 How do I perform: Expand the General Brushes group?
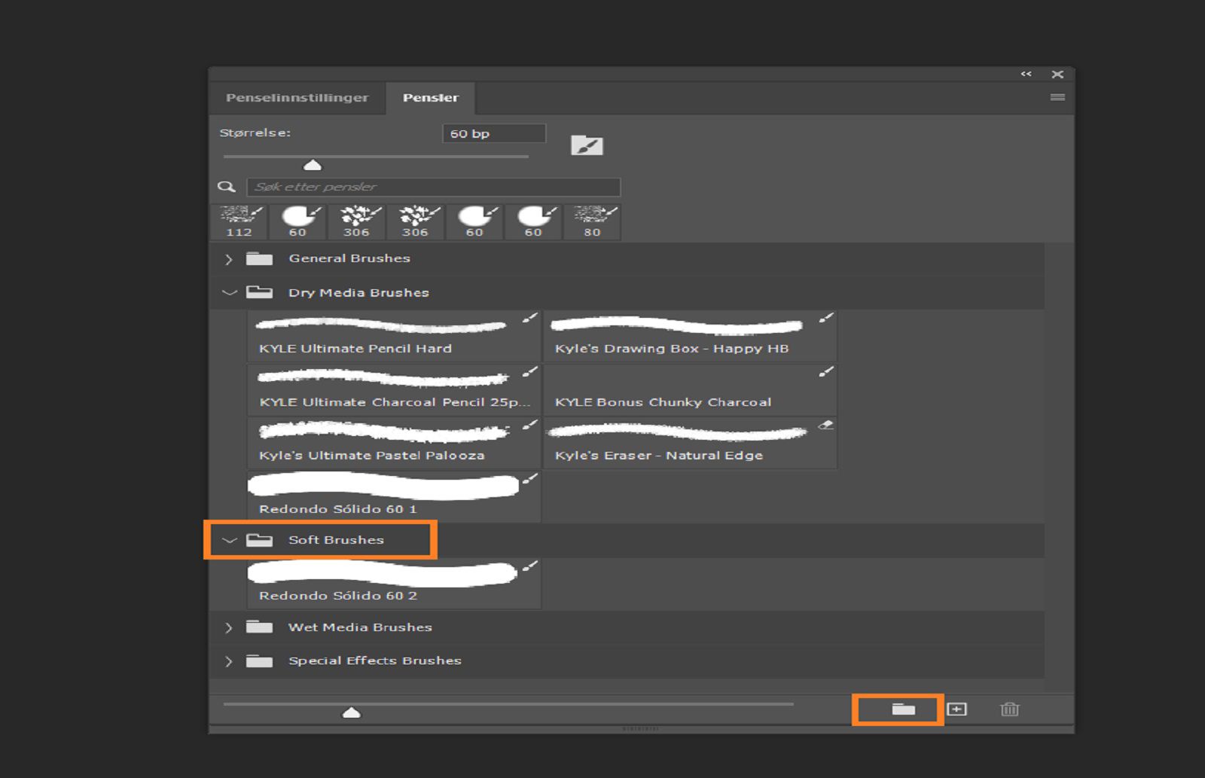(x=228, y=259)
